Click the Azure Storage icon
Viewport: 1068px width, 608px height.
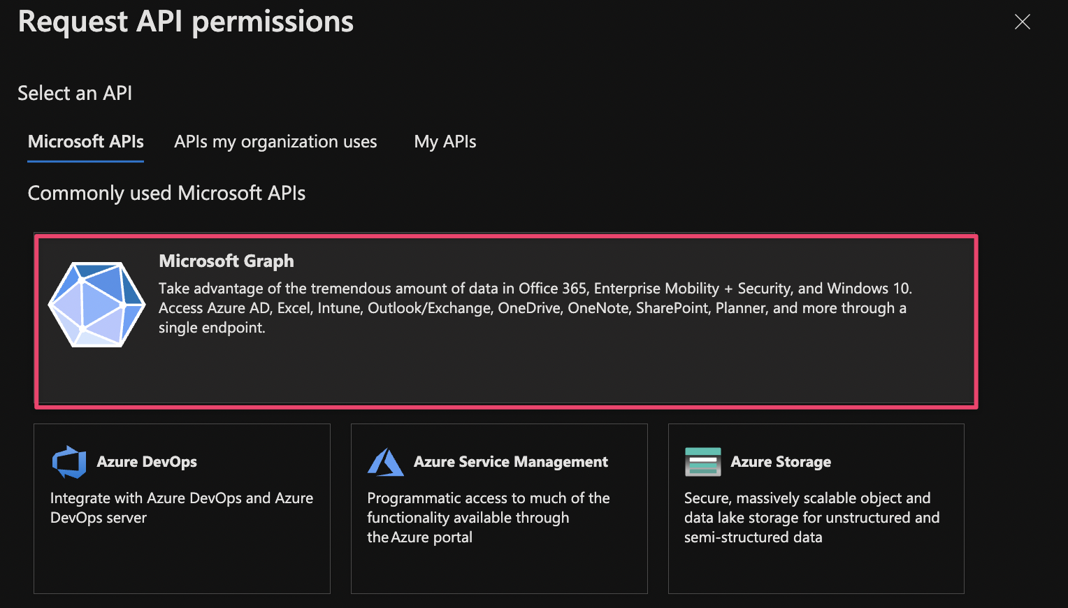coord(702,462)
